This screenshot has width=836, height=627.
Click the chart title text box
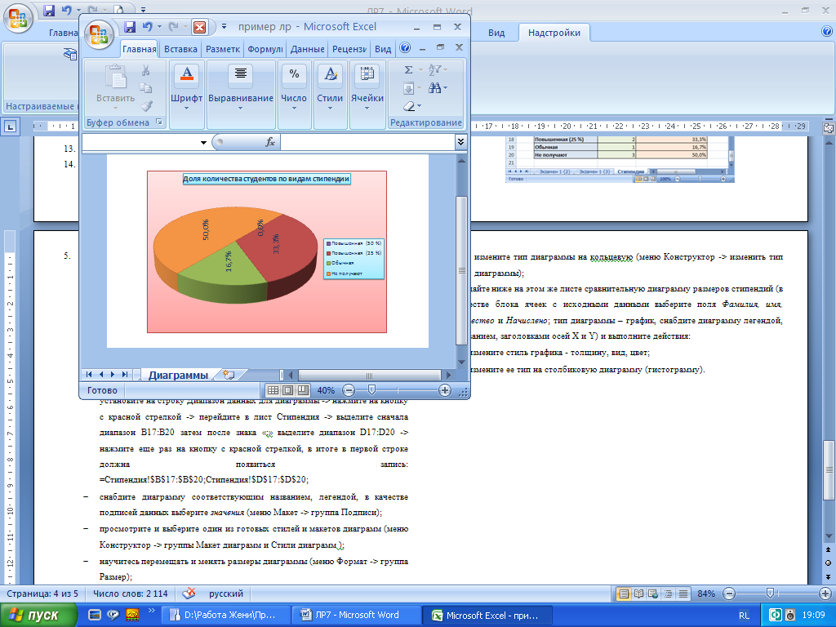click(x=267, y=179)
